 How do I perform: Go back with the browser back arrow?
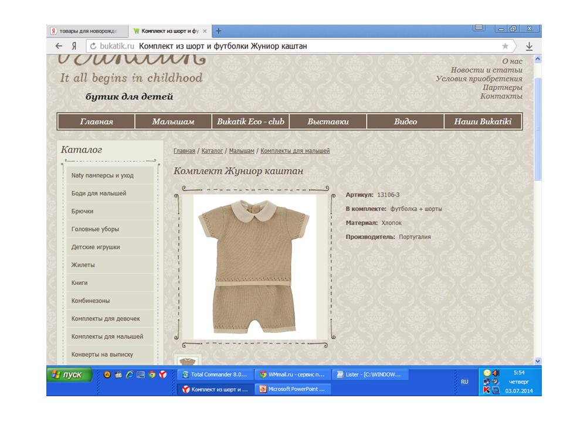[59, 46]
